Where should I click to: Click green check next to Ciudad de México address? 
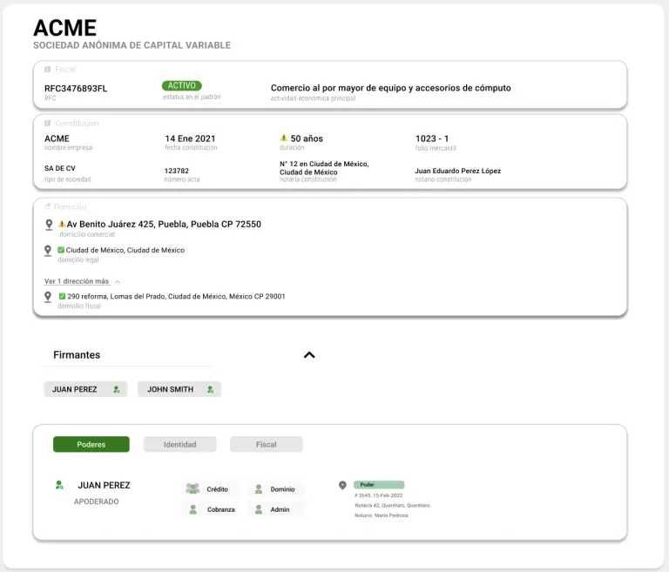coord(61,251)
